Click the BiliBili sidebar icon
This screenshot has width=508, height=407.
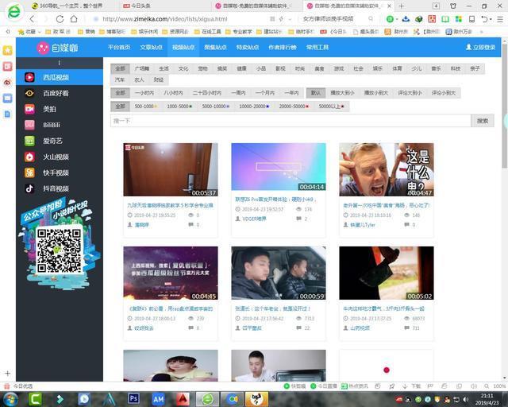[29, 125]
